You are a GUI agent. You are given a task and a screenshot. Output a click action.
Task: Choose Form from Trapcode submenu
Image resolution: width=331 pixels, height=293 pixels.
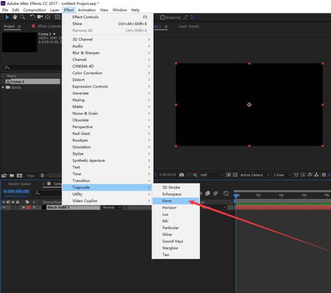point(167,201)
